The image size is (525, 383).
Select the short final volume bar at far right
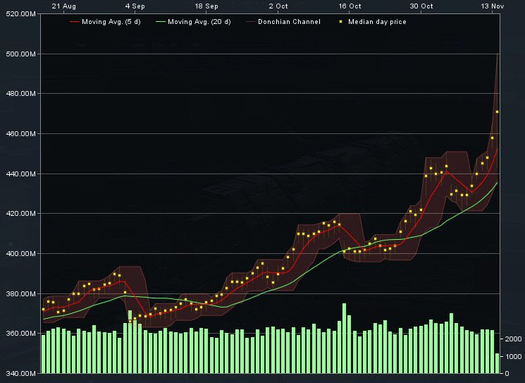tap(498, 363)
